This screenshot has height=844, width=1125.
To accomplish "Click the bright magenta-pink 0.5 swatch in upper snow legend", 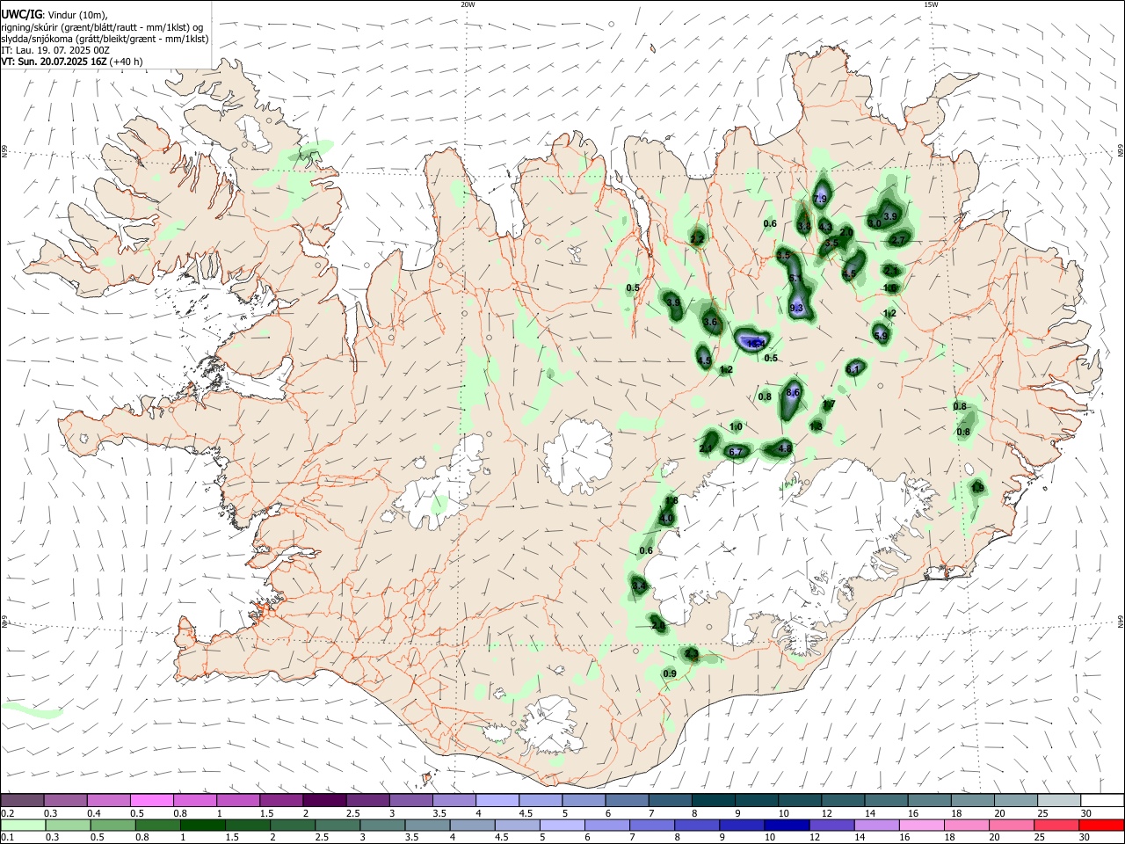I will [x=152, y=800].
